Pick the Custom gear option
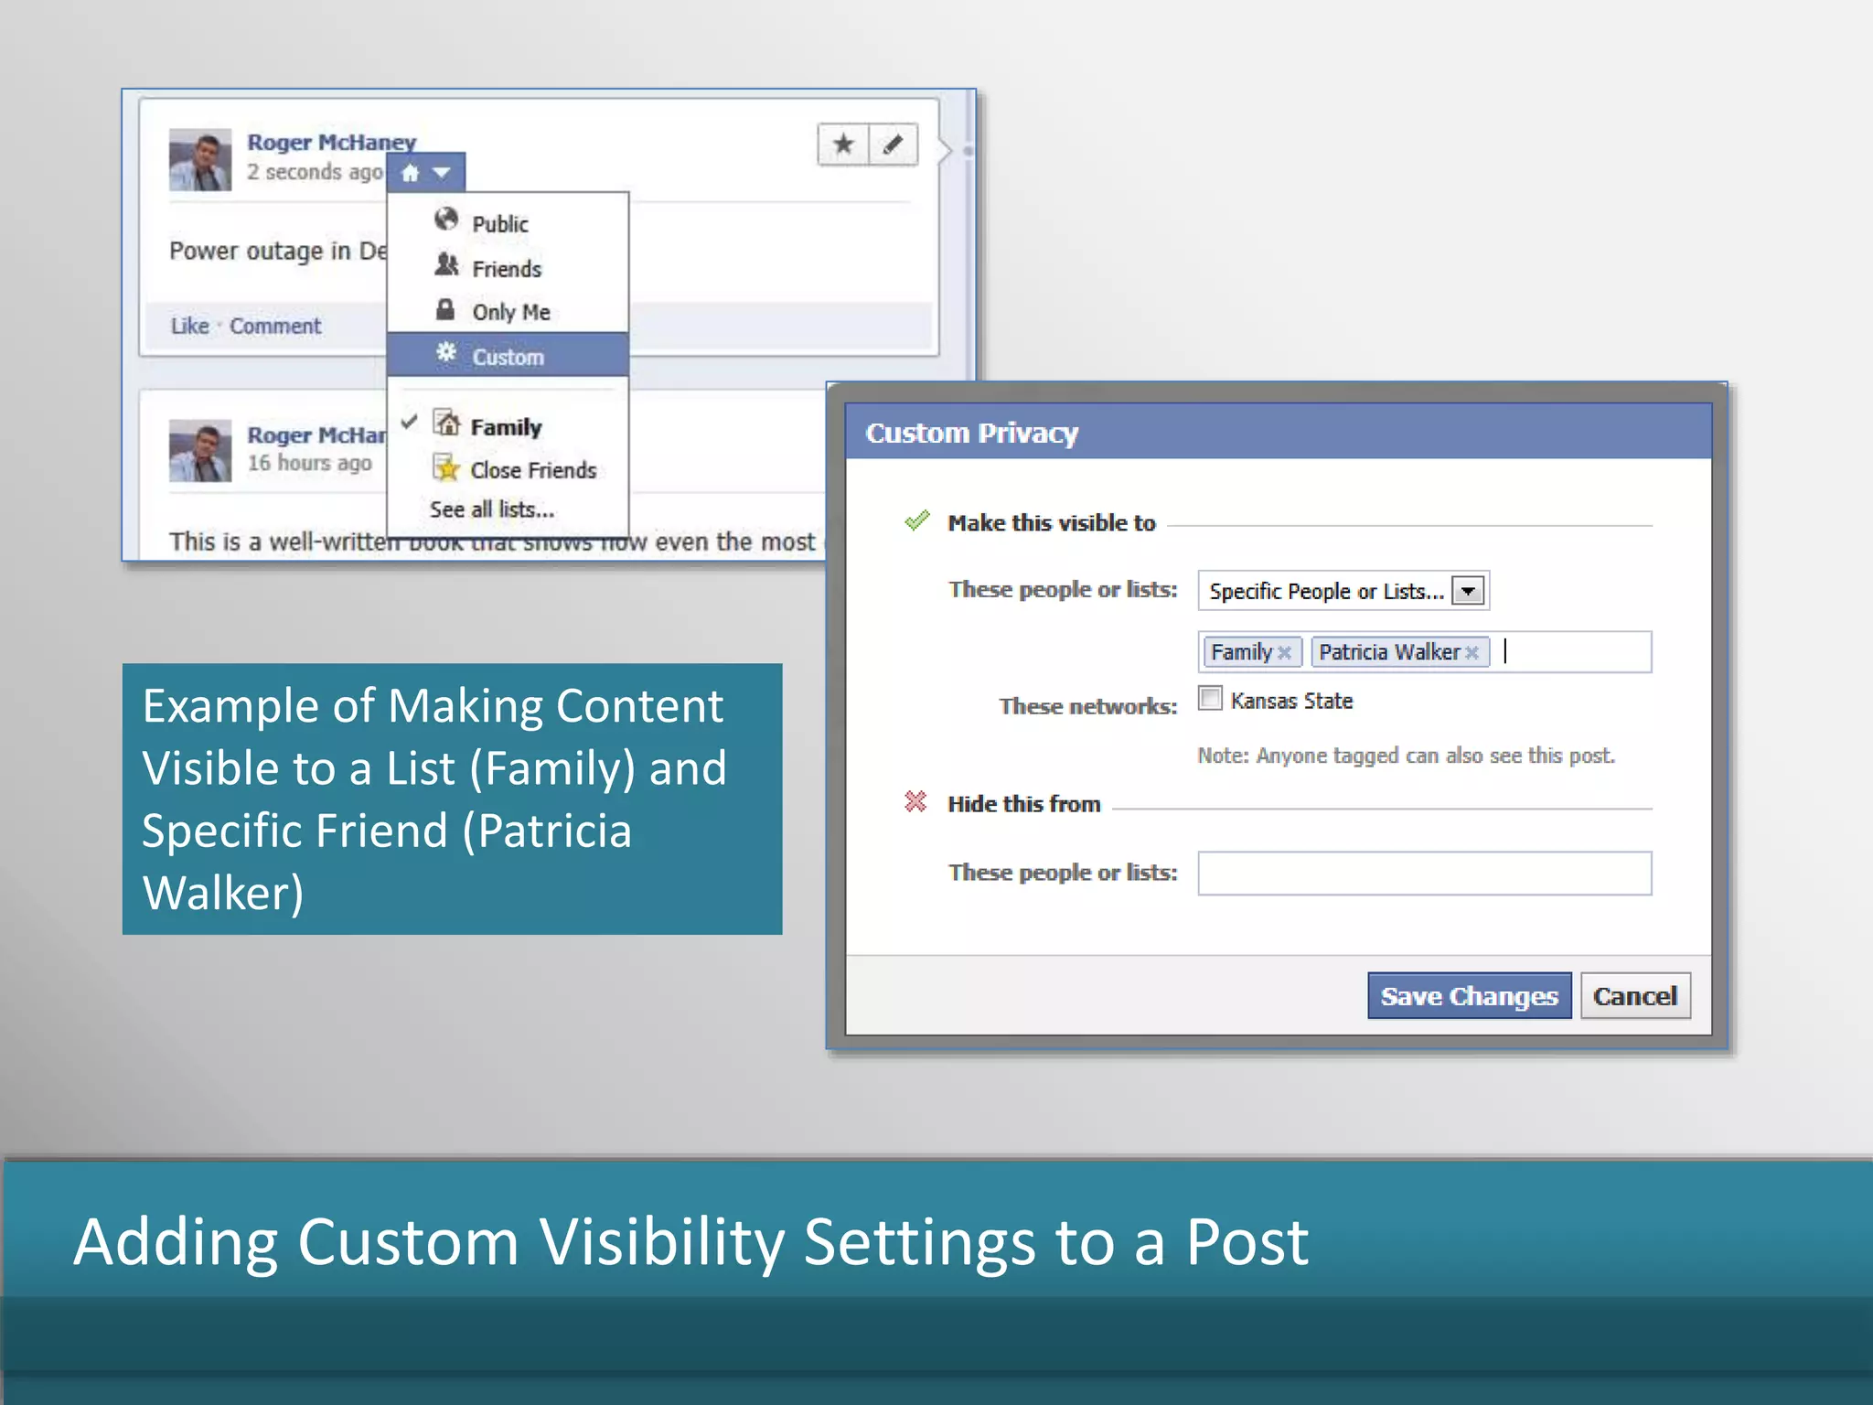Viewport: 1873px width, 1405px height. coord(508,356)
